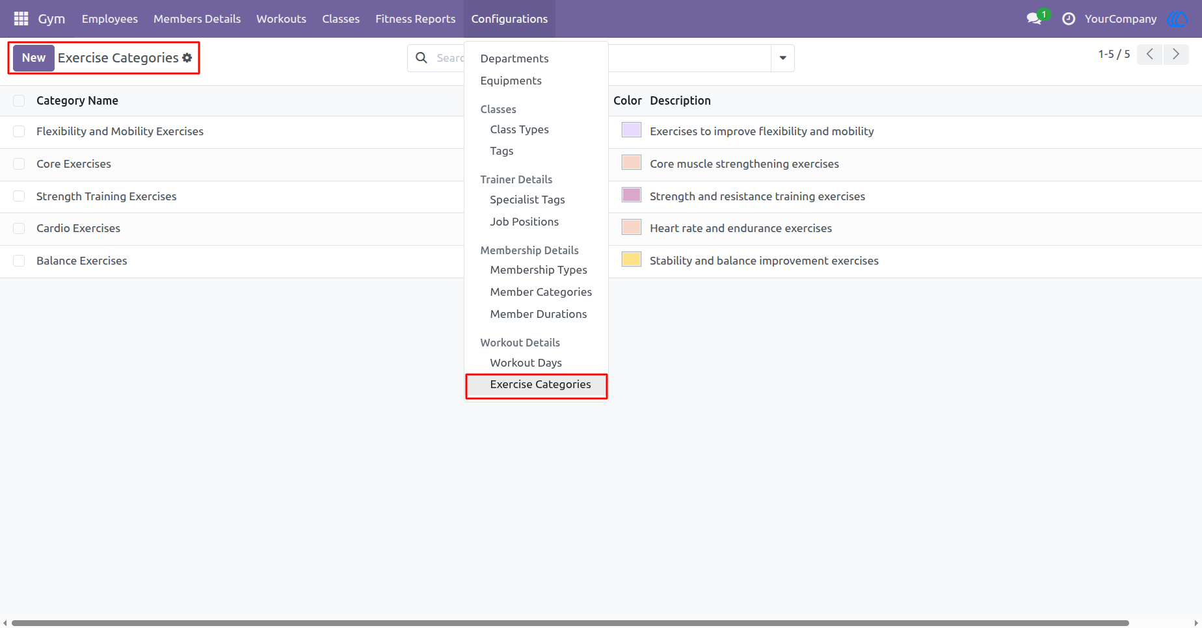Go to previous page arrow
Image resolution: width=1202 pixels, height=628 pixels.
[x=1150, y=55]
